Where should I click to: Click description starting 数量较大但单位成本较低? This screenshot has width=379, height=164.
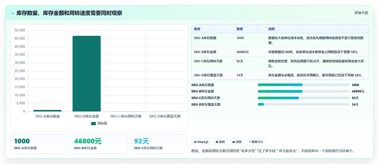click(x=316, y=40)
